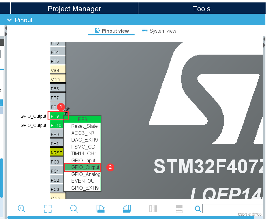Click the PF9 header in popup menu

click(83, 119)
